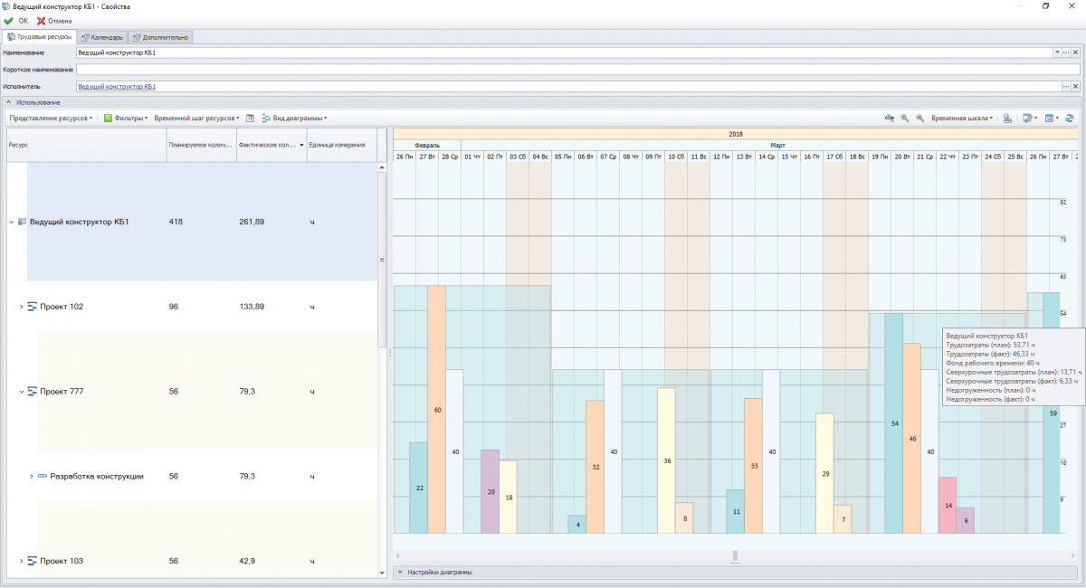Click the find resource icon after Временная шкала
Image resolution: width=1086 pixels, height=588 pixels.
(x=1007, y=119)
